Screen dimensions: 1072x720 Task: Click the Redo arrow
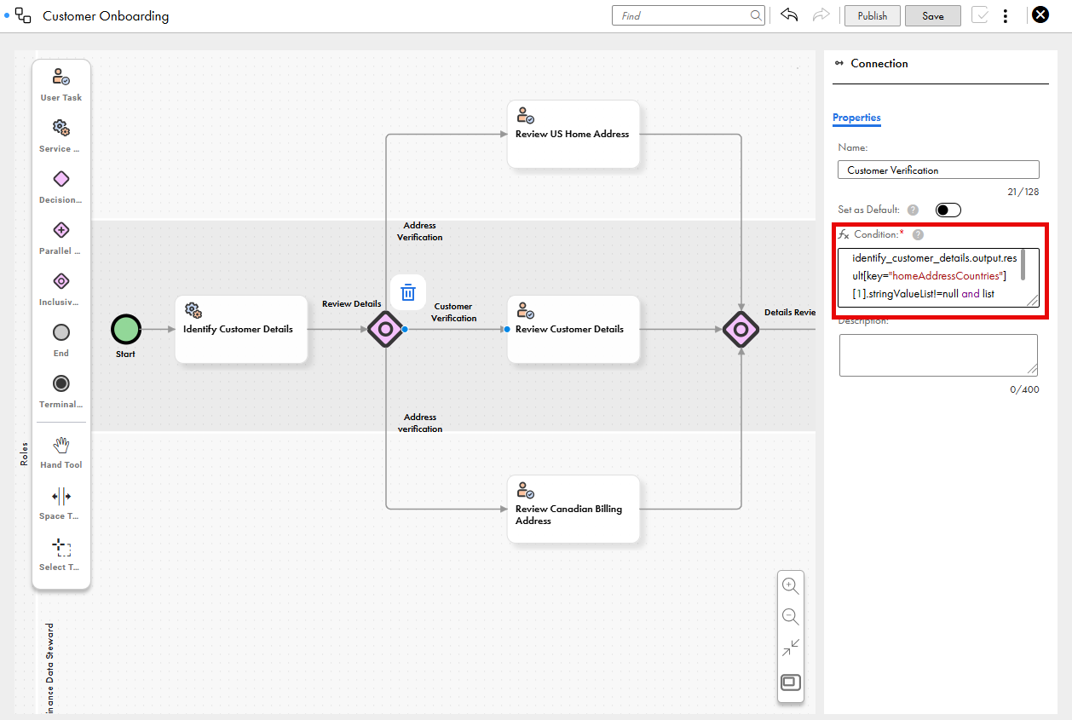[821, 15]
